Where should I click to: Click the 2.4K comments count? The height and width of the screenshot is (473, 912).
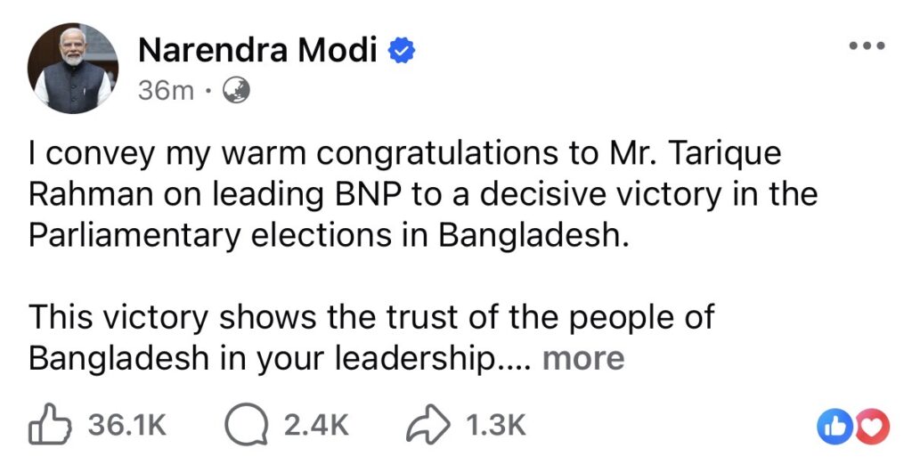tap(315, 426)
